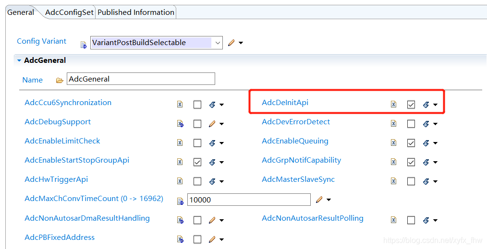The image size is (487, 249).
Task: Click the pencil icon for AdcNonAutosarDmaResultHandling
Action: (x=212, y=220)
